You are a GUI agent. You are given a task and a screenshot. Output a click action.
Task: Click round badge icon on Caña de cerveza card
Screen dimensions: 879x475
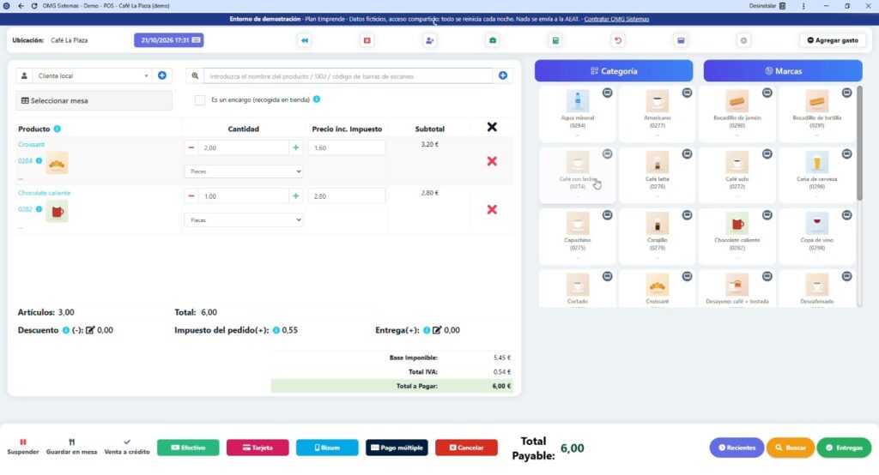[846, 153]
